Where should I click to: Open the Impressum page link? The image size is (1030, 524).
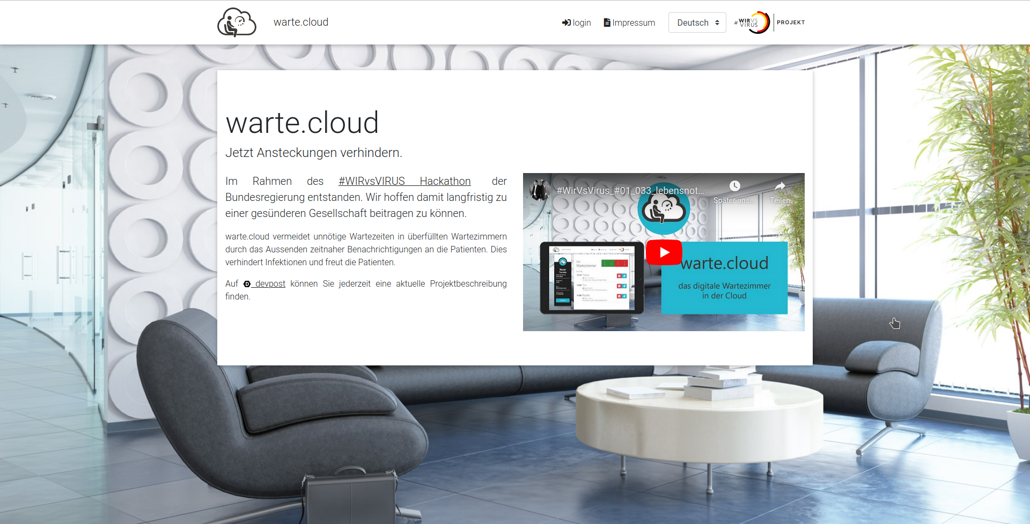[x=630, y=23]
